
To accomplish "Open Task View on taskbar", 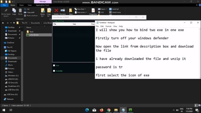I will pos(11,110).
